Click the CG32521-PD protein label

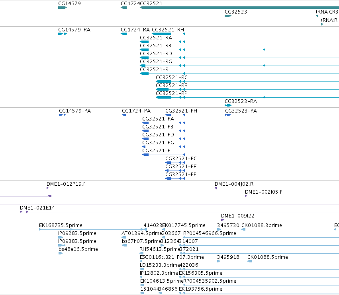[158, 135]
